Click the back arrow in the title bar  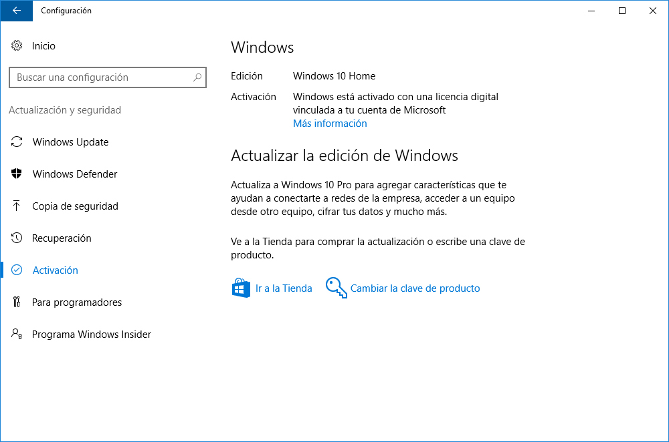(x=16, y=11)
